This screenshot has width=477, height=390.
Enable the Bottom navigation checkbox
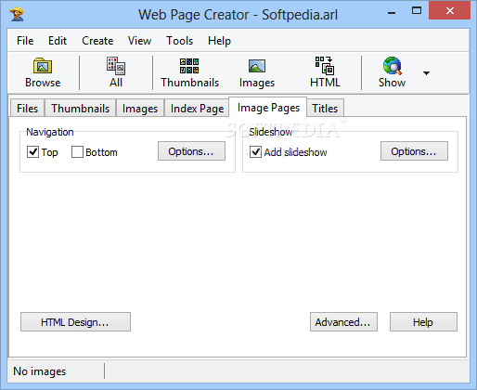tap(77, 152)
